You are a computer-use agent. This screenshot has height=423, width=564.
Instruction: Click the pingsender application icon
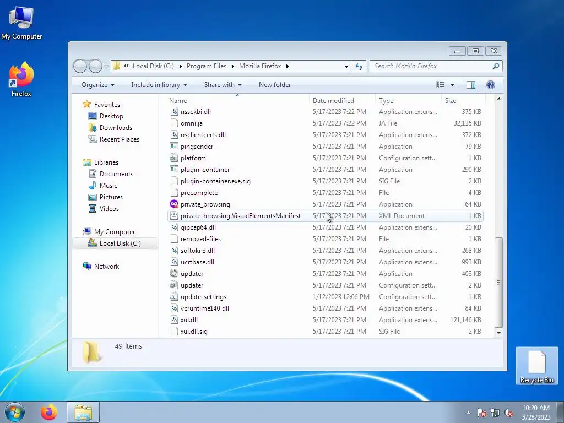(174, 147)
